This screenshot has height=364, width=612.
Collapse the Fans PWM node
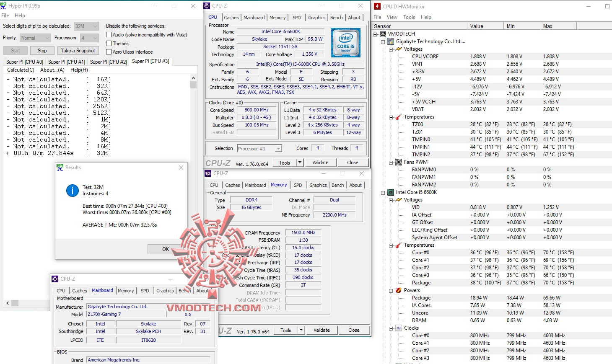pos(391,162)
